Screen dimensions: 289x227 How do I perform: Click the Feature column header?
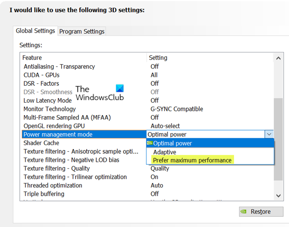pyautogui.click(x=32, y=58)
